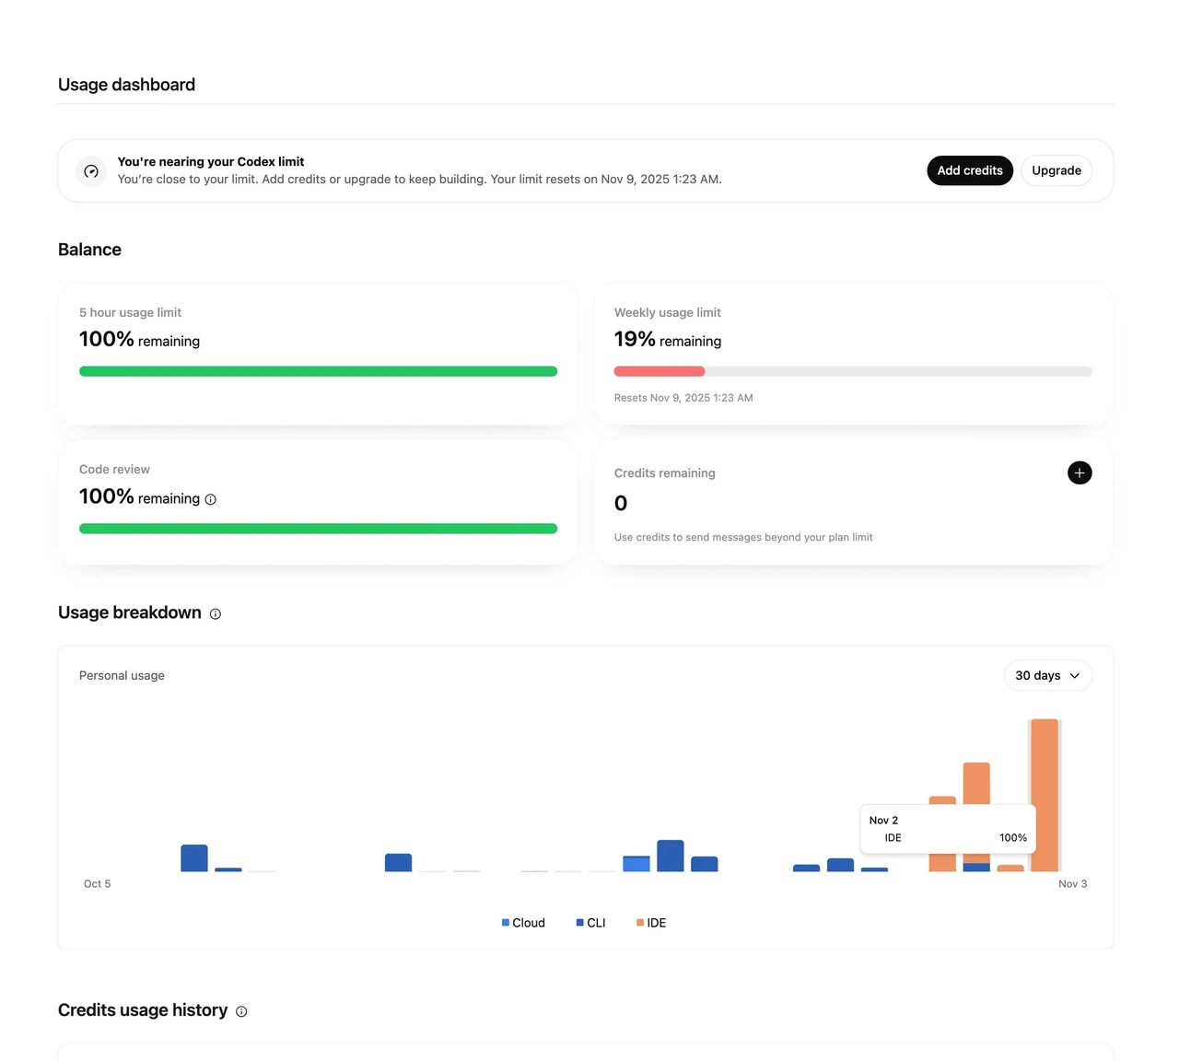Click the info icon beside Credits usage history
1179x1061 pixels.
(241, 1011)
